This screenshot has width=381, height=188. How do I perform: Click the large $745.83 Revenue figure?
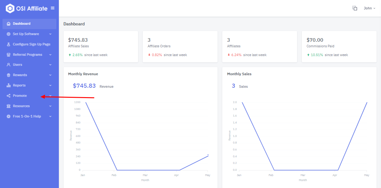click(84, 86)
